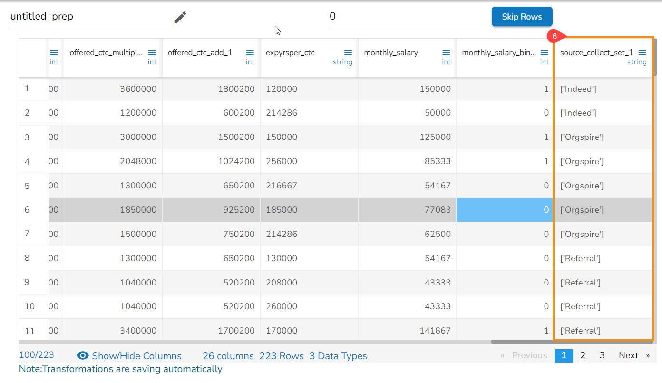
Task: Go to page 2 of results
Action: click(x=583, y=355)
